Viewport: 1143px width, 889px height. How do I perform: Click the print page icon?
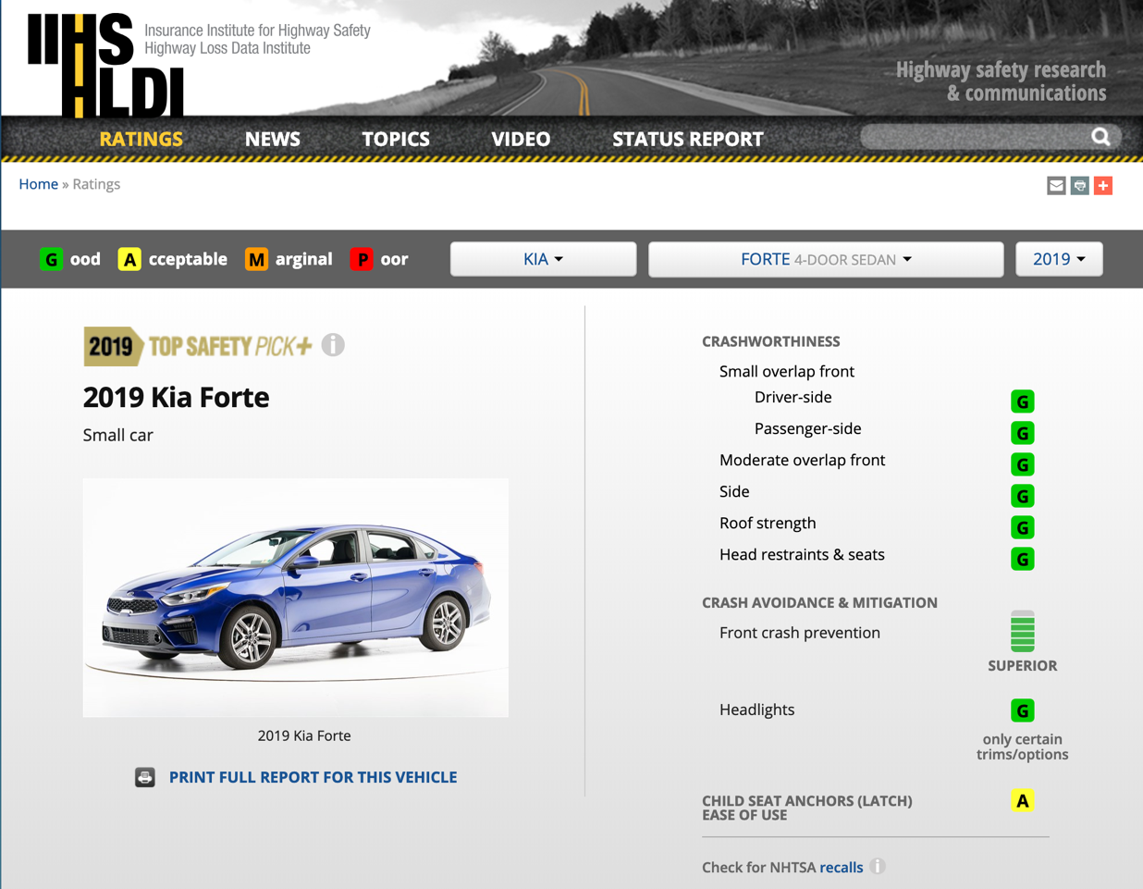point(1079,186)
